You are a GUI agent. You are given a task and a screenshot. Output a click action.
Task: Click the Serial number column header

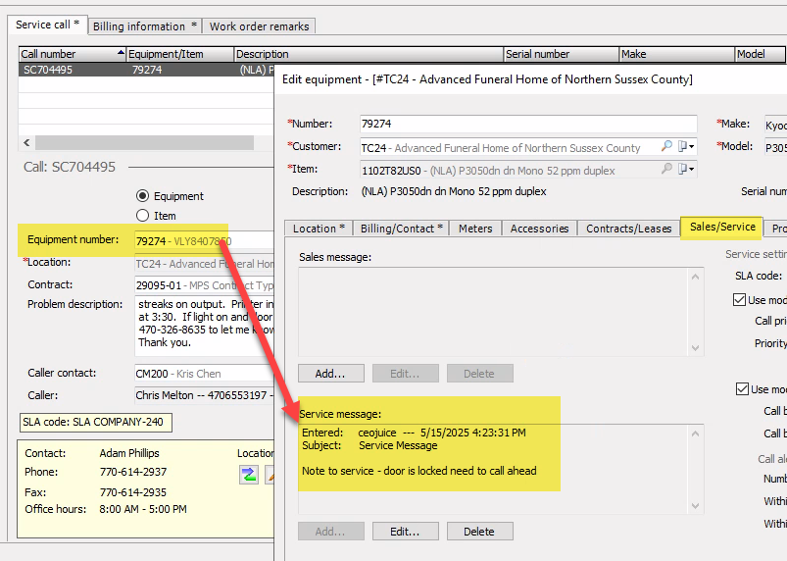[561, 54]
